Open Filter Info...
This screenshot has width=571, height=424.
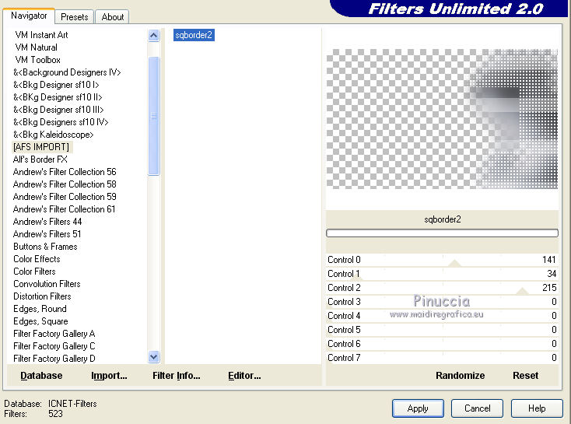tap(177, 376)
